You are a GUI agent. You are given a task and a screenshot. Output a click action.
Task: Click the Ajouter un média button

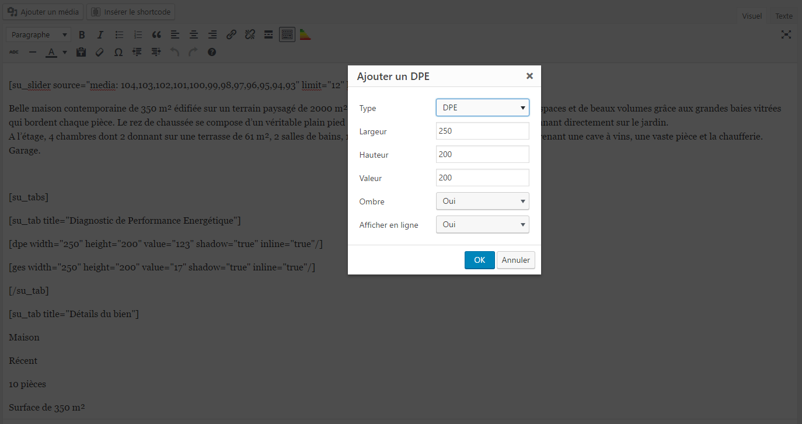(43, 12)
